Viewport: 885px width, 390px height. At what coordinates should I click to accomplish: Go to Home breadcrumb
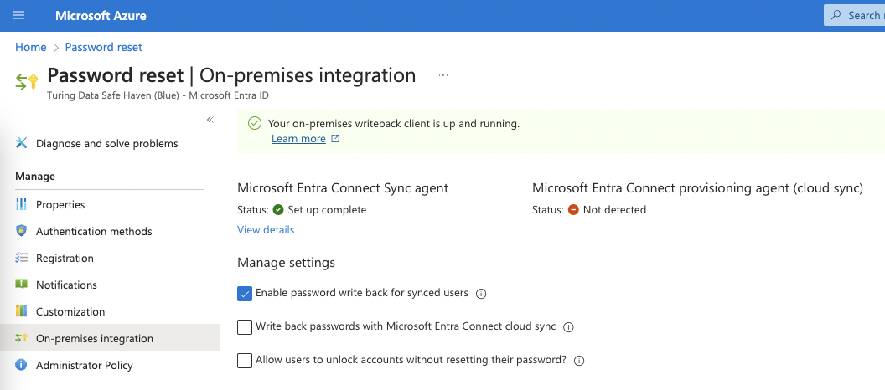[30, 48]
